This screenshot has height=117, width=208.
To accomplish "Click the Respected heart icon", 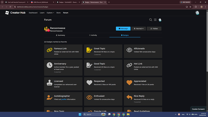I will pyautogui.click(x=89, y=83).
